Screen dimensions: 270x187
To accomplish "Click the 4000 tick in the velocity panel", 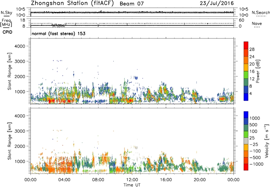I will (20, 116).
